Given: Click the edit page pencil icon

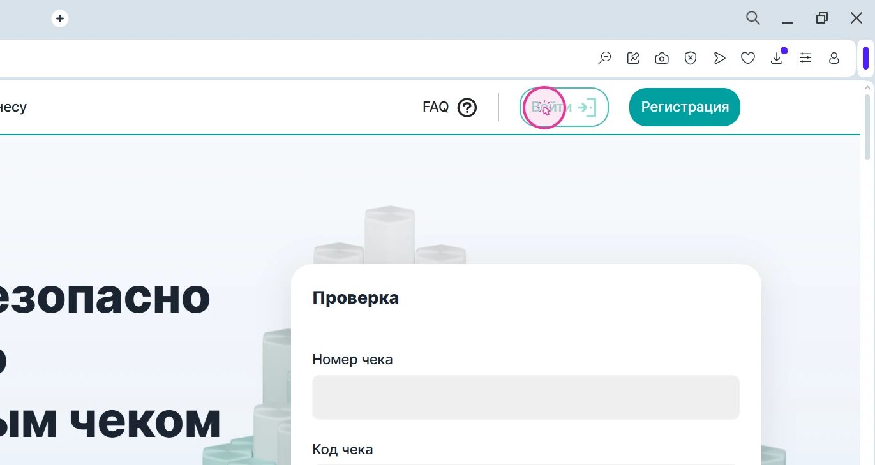Looking at the screenshot, I should point(633,59).
